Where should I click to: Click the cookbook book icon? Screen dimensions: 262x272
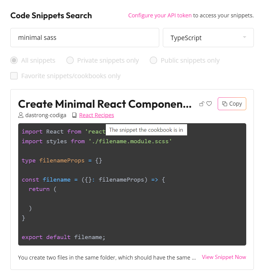click(74, 115)
